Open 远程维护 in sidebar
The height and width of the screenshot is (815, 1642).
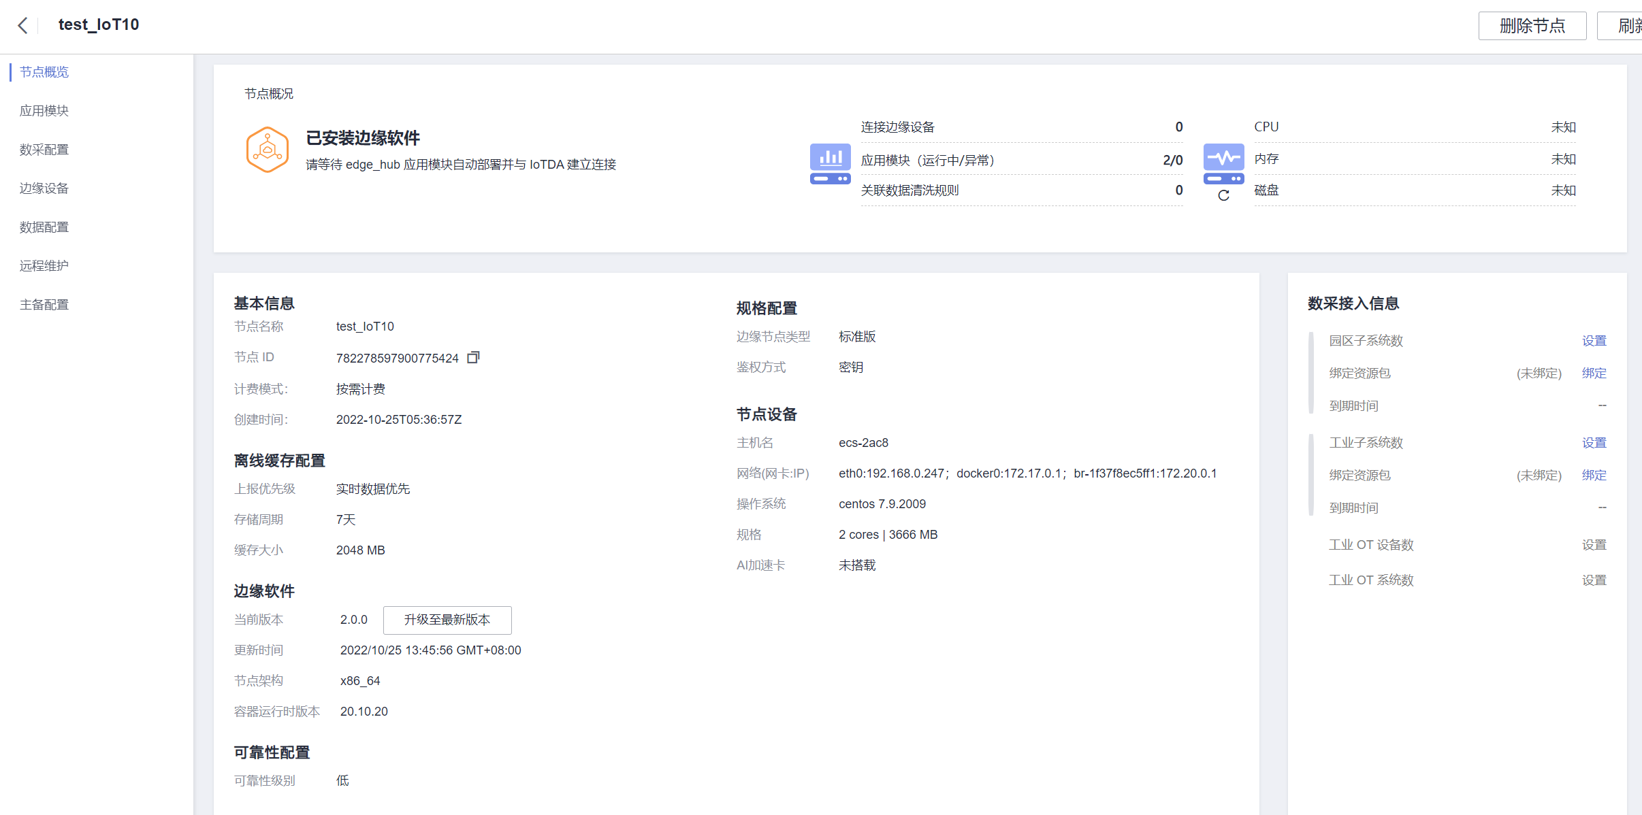[x=44, y=266]
